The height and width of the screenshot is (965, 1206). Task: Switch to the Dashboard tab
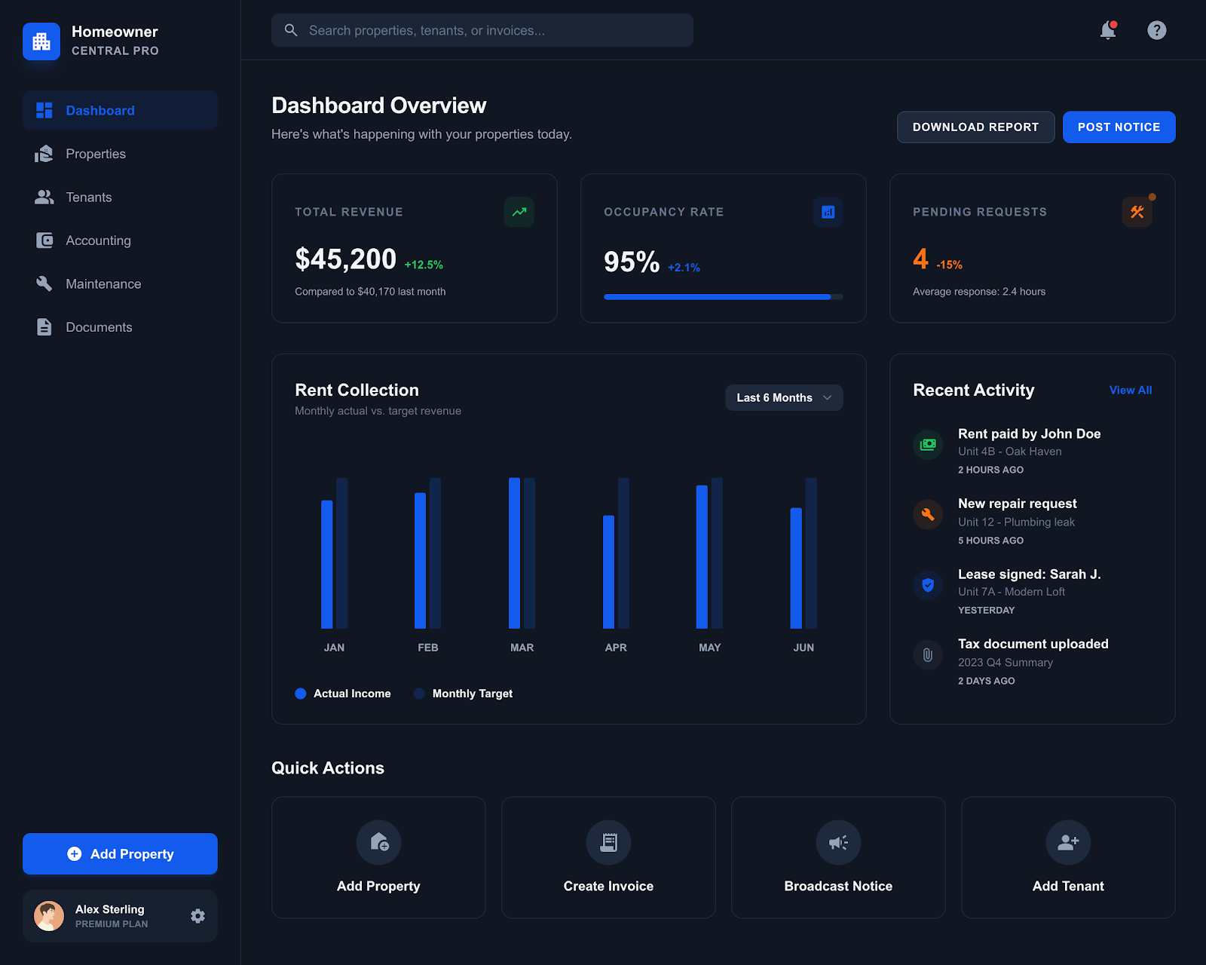[x=99, y=110]
